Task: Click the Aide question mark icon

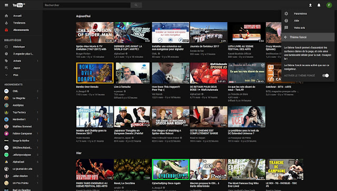Action: click(x=286, y=20)
